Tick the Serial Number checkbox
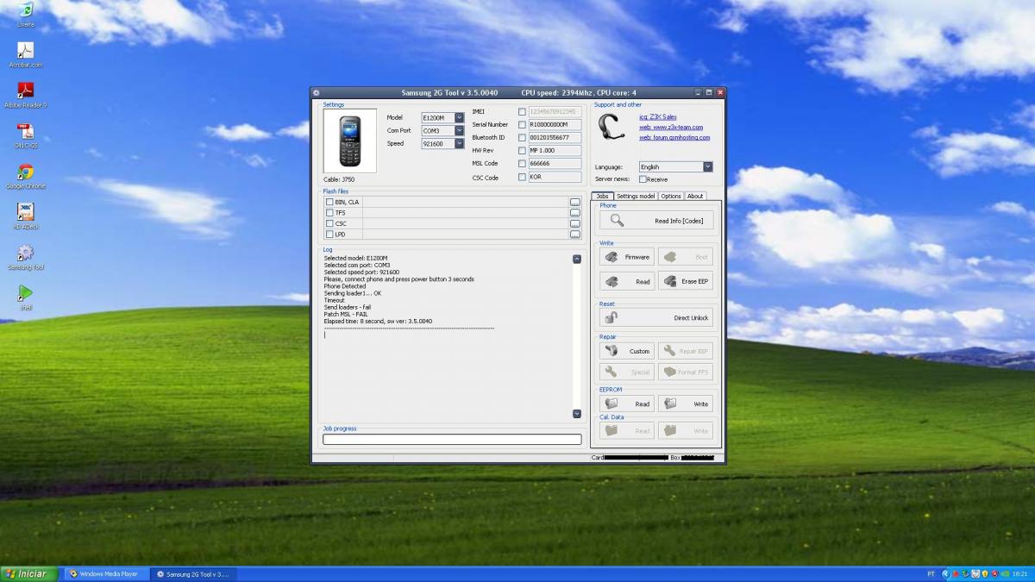The height and width of the screenshot is (582, 1035). [522, 124]
